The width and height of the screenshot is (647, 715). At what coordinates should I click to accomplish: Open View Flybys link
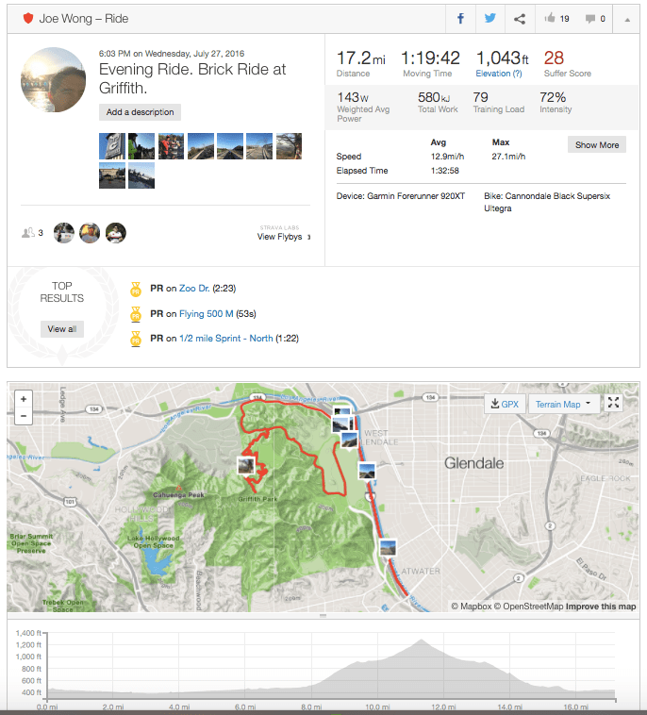[279, 237]
